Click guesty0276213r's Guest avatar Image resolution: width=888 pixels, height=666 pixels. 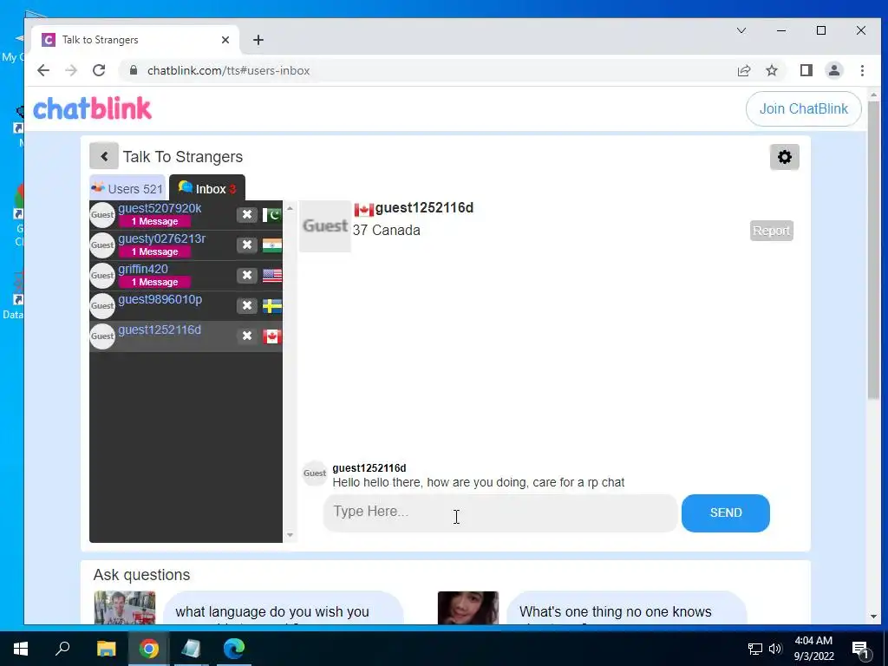102,245
